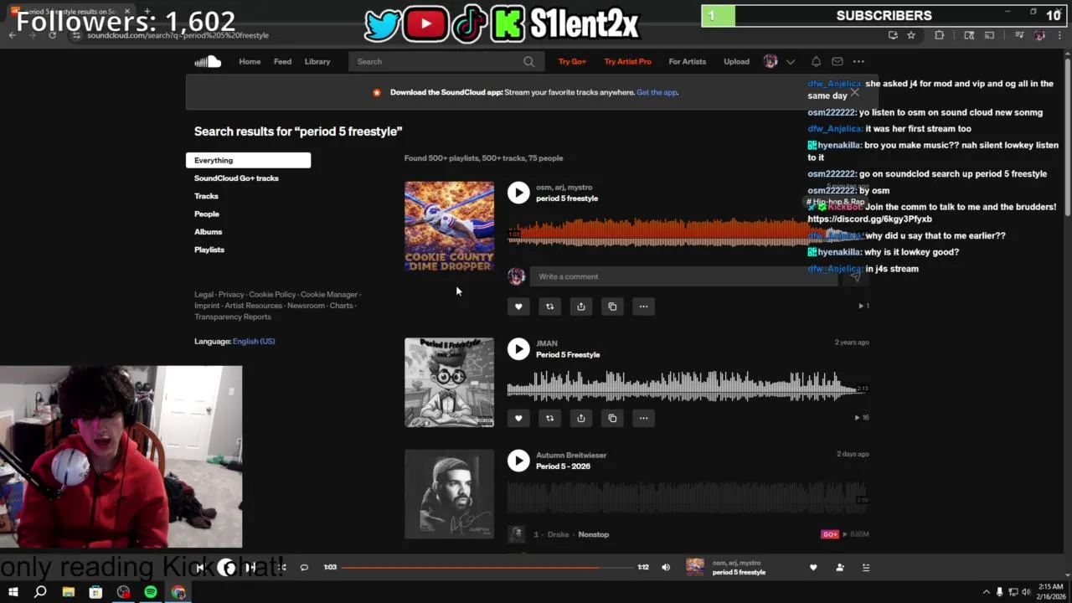Click the Try Go+ link
The height and width of the screenshot is (603, 1072).
tap(572, 61)
